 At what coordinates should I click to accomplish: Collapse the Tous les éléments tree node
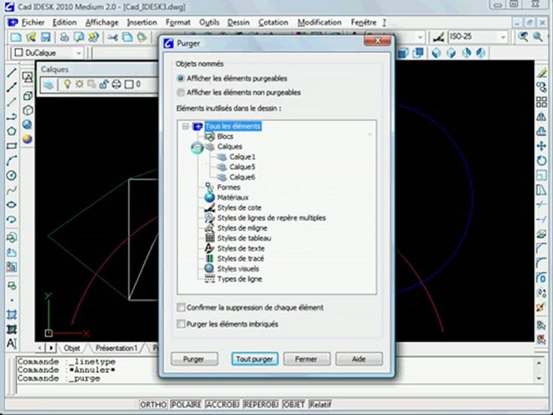(x=185, y=126)
